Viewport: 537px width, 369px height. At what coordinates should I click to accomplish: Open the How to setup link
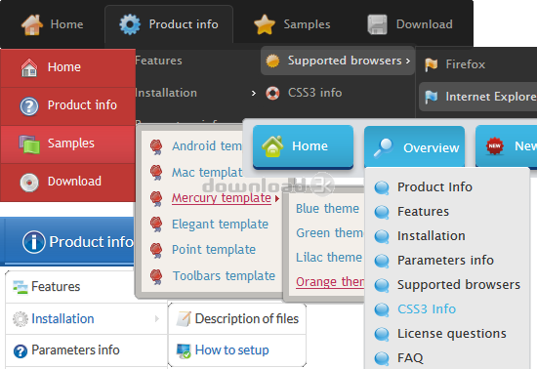[231, 350]
